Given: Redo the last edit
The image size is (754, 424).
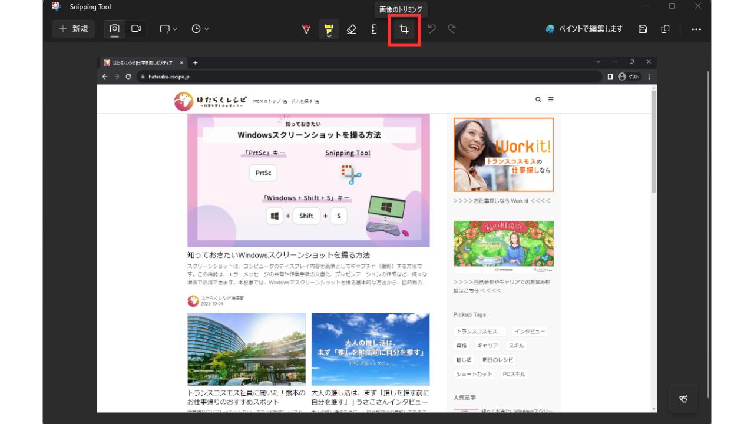Looking at the screenshot, I should point(452,29).
